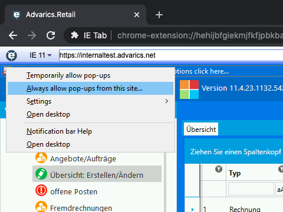This screenshot has width=283, height=212.
Task: Click the internaltest.advarics.net address field
Action: tap(171, 55)
